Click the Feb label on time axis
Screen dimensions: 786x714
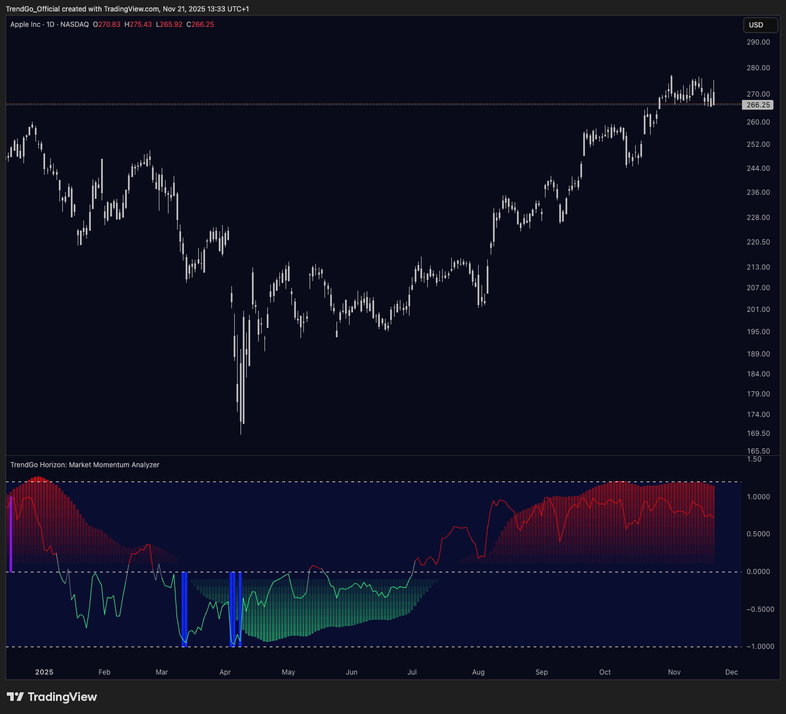[x=105, y=672]
